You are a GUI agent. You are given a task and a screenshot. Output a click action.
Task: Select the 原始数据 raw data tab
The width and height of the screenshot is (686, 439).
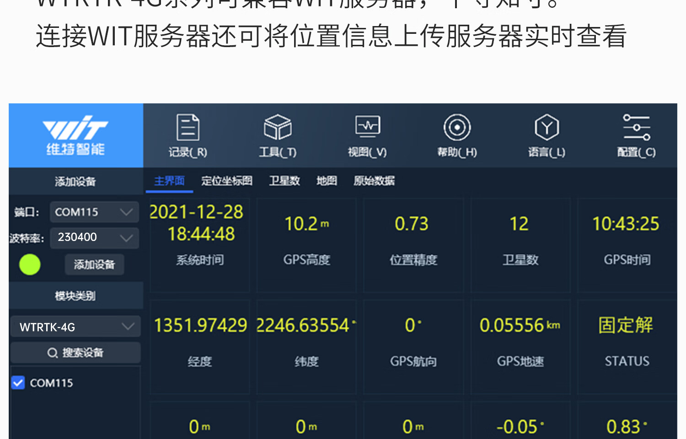pos(374,181)
